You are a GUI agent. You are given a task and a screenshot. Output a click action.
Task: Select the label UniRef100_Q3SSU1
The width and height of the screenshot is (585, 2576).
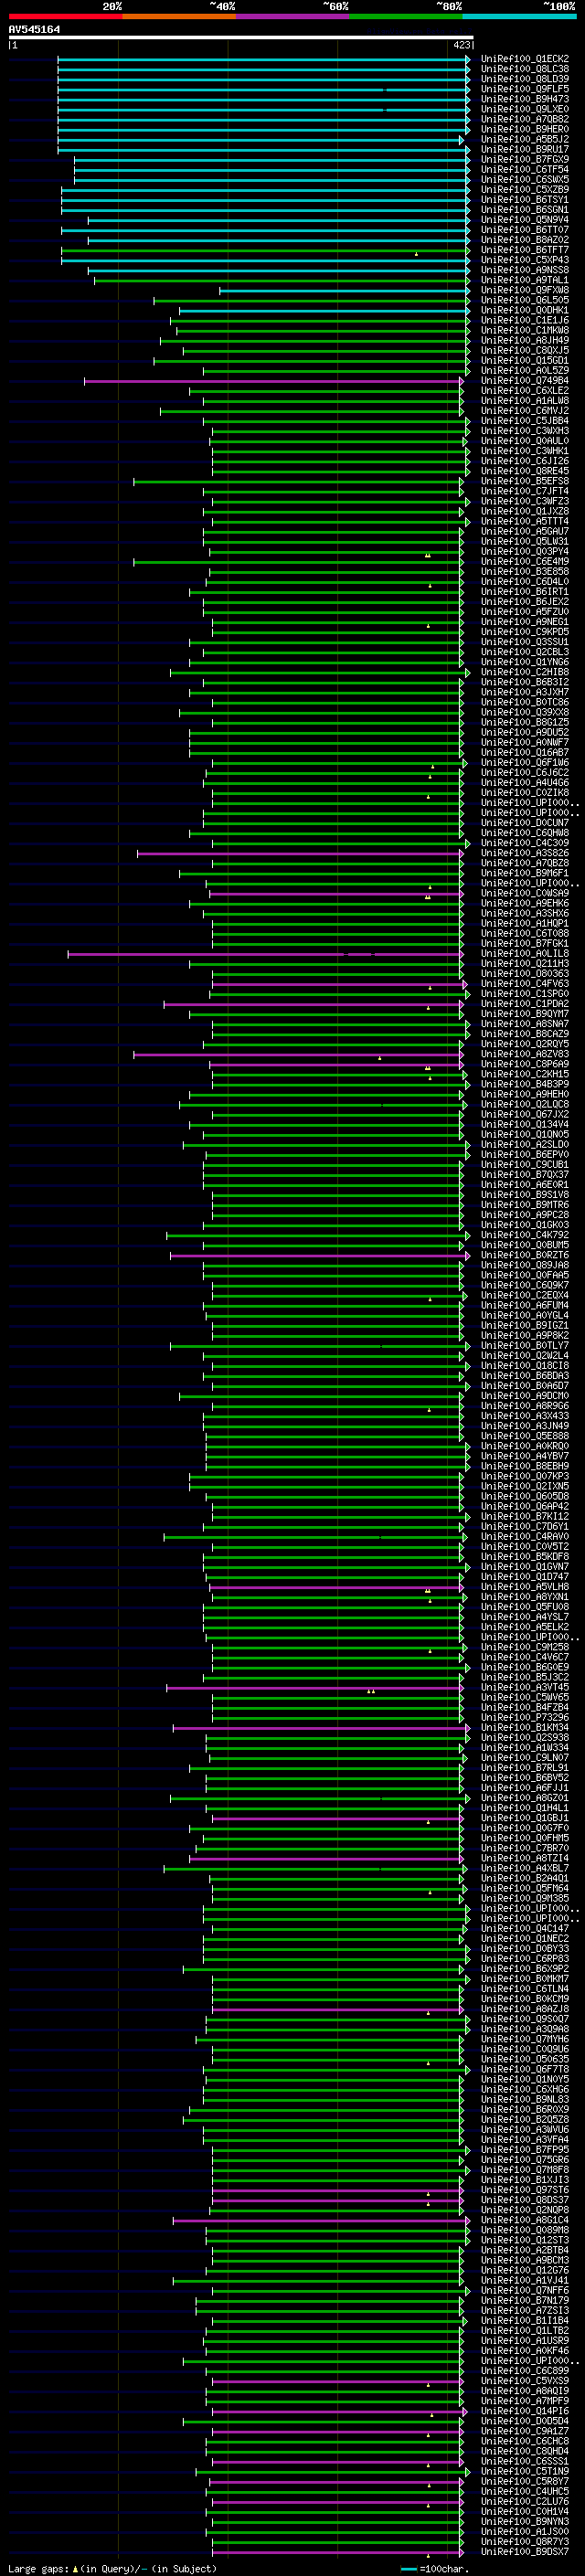click(x=525, y=642)
